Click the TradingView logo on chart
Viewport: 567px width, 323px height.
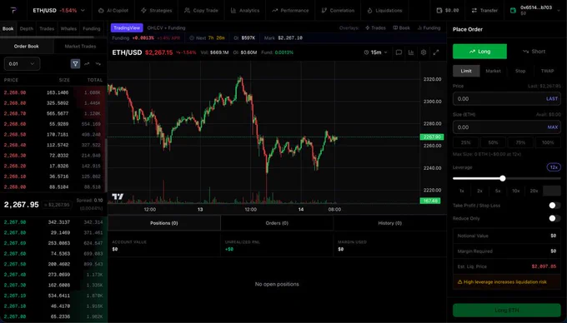(118, 196)
